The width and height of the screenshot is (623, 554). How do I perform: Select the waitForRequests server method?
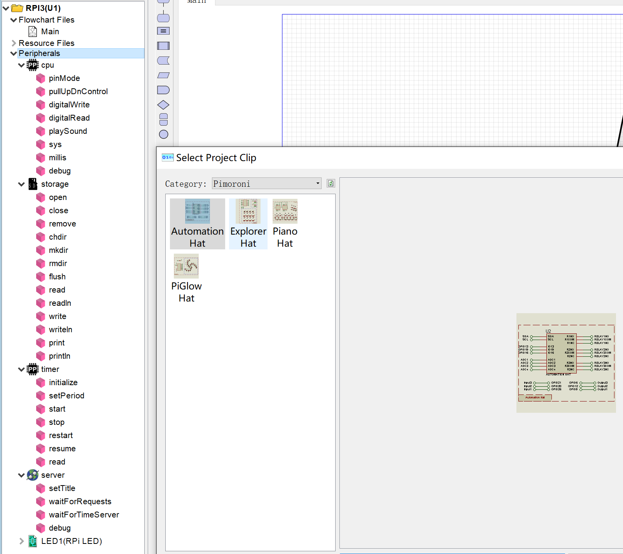pos(80,501)
